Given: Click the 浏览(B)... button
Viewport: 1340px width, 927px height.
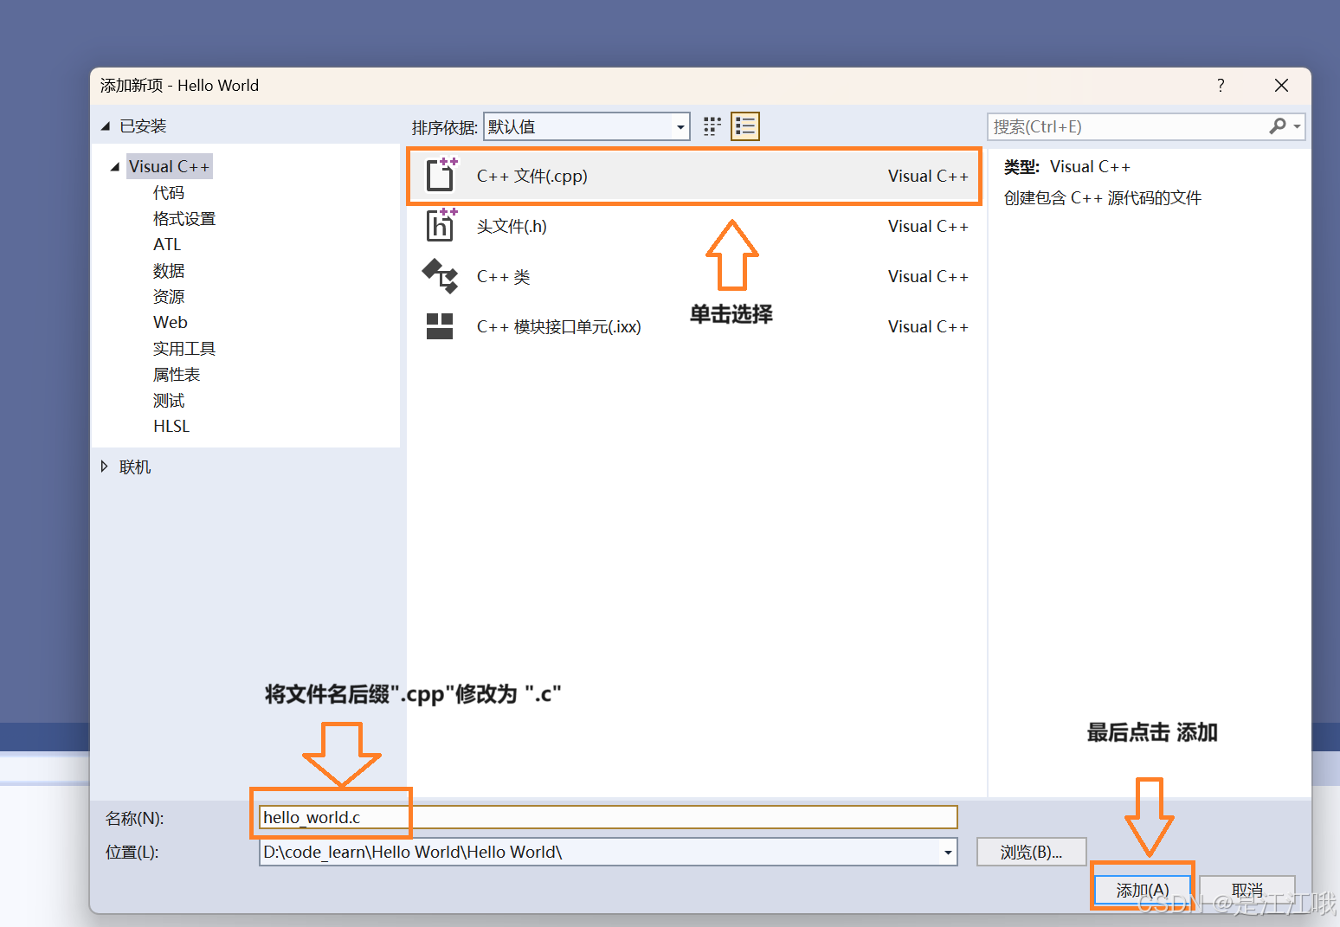Looking at the screenshot, I should [x=1031, y=852].
